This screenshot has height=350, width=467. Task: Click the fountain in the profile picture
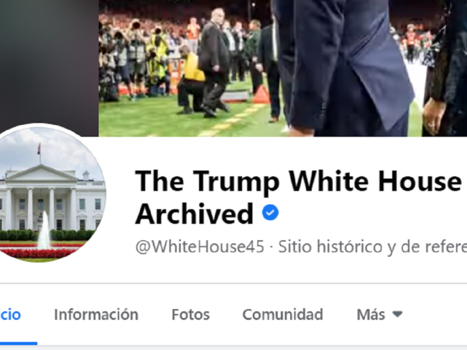(44, 230)
